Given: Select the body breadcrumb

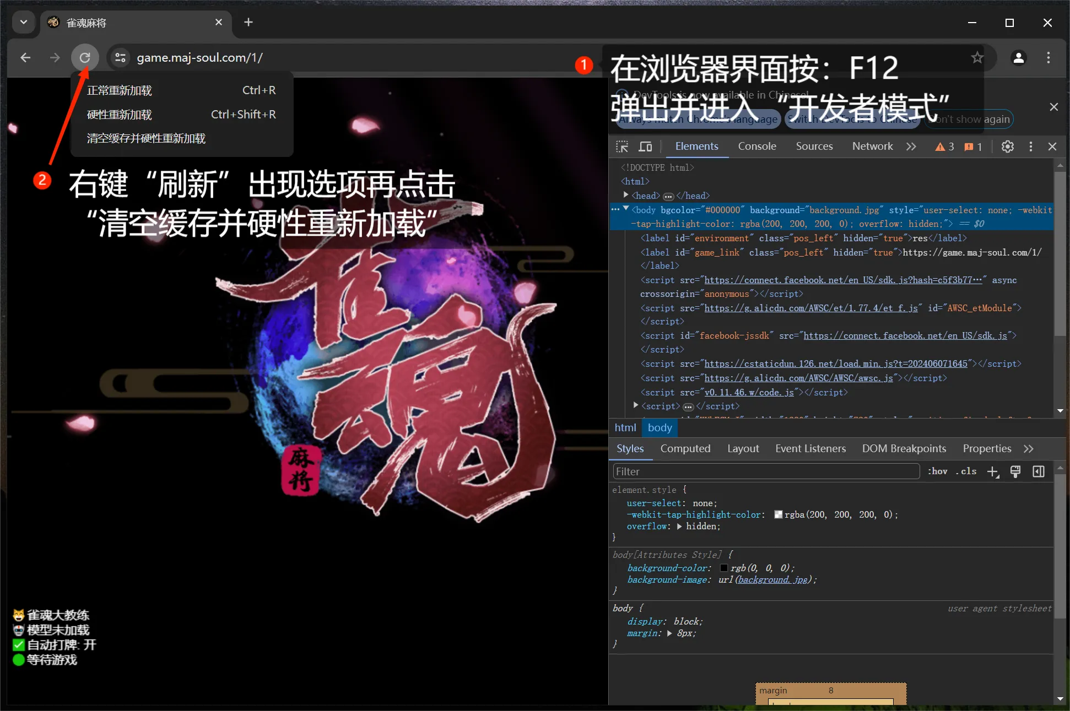Looking at the screenshot, I should pos(660,427).
